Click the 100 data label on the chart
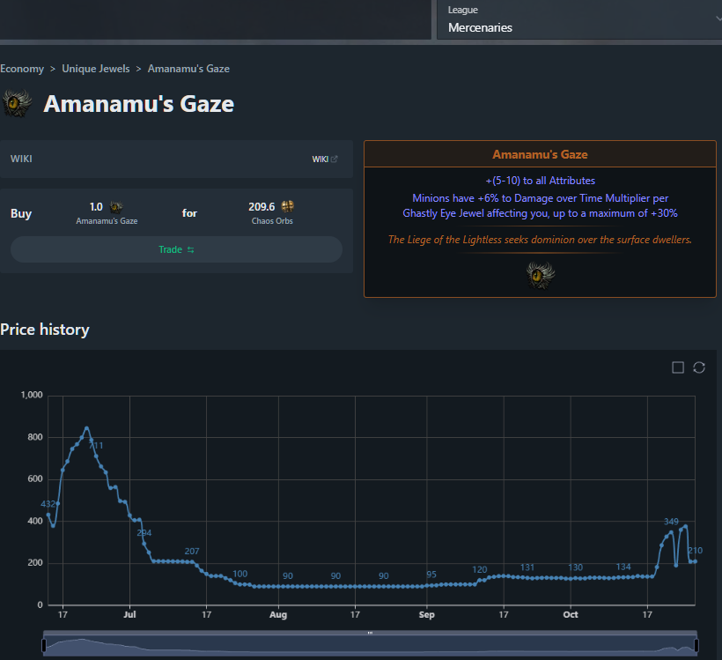Viewport: 722px width, 660px height. tap(239, 574)
